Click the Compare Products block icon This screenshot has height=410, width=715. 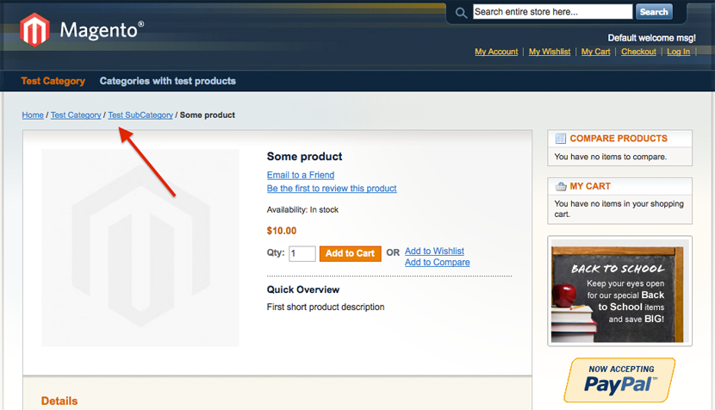[x=561, y=139]
